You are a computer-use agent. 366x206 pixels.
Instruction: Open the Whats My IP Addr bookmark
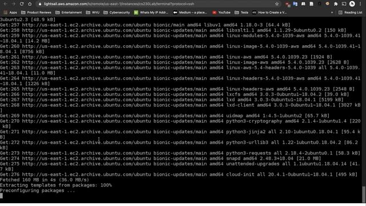coord(151,13)
